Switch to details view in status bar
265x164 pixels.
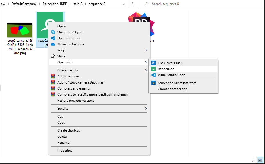(254, 160)
